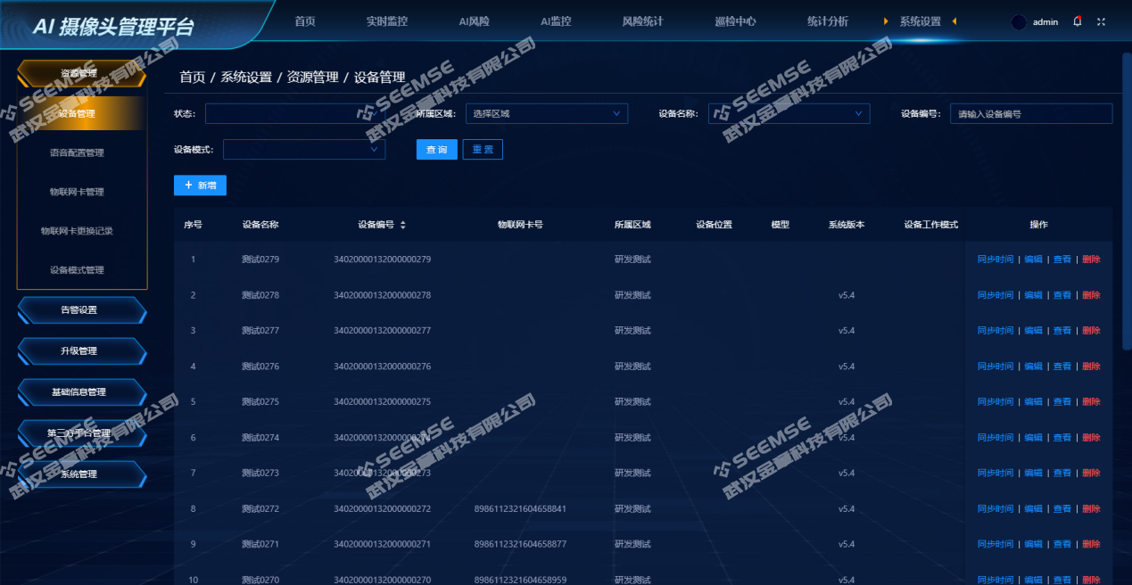1132x585 pixels.
Task: Expand the 设备名称 dropdown
Action: pyautogui.click(x=789, y=113)
